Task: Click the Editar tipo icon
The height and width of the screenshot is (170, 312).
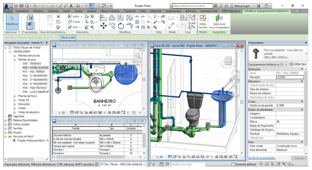Action: pyautogui.click(x=297, y=64)
